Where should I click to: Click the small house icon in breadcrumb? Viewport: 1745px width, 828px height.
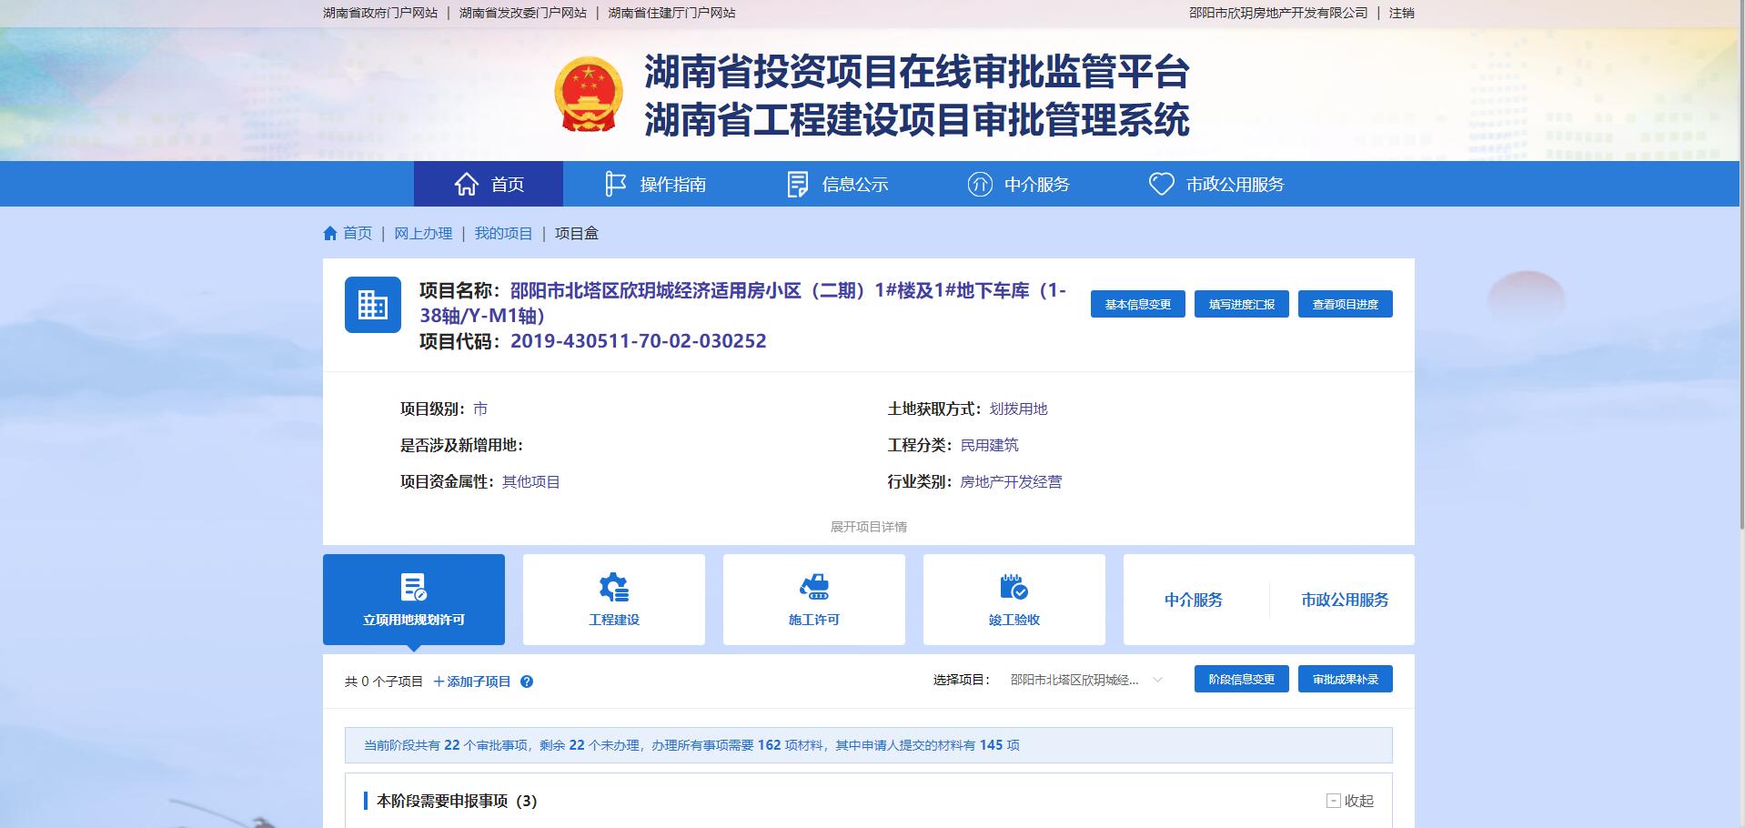(330, 234)
